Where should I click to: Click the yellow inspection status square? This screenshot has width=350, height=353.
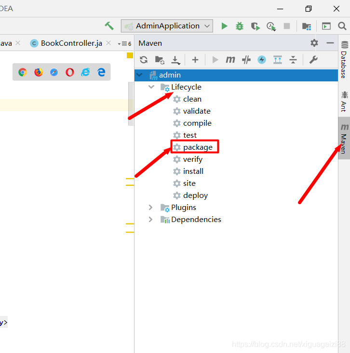[x=130, y=55]
